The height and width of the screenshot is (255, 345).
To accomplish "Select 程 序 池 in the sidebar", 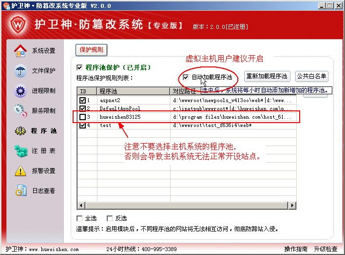I will pyautogui.click(x=43, y=131).
